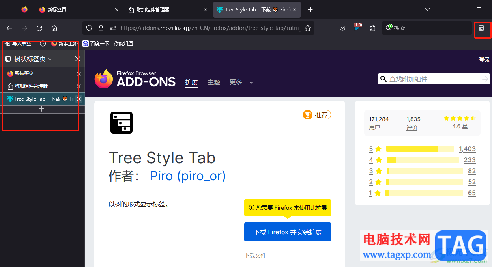This screenshot has width=492, height=267.
Task: Show the list of all tabs
Action: tap(427, 9)
